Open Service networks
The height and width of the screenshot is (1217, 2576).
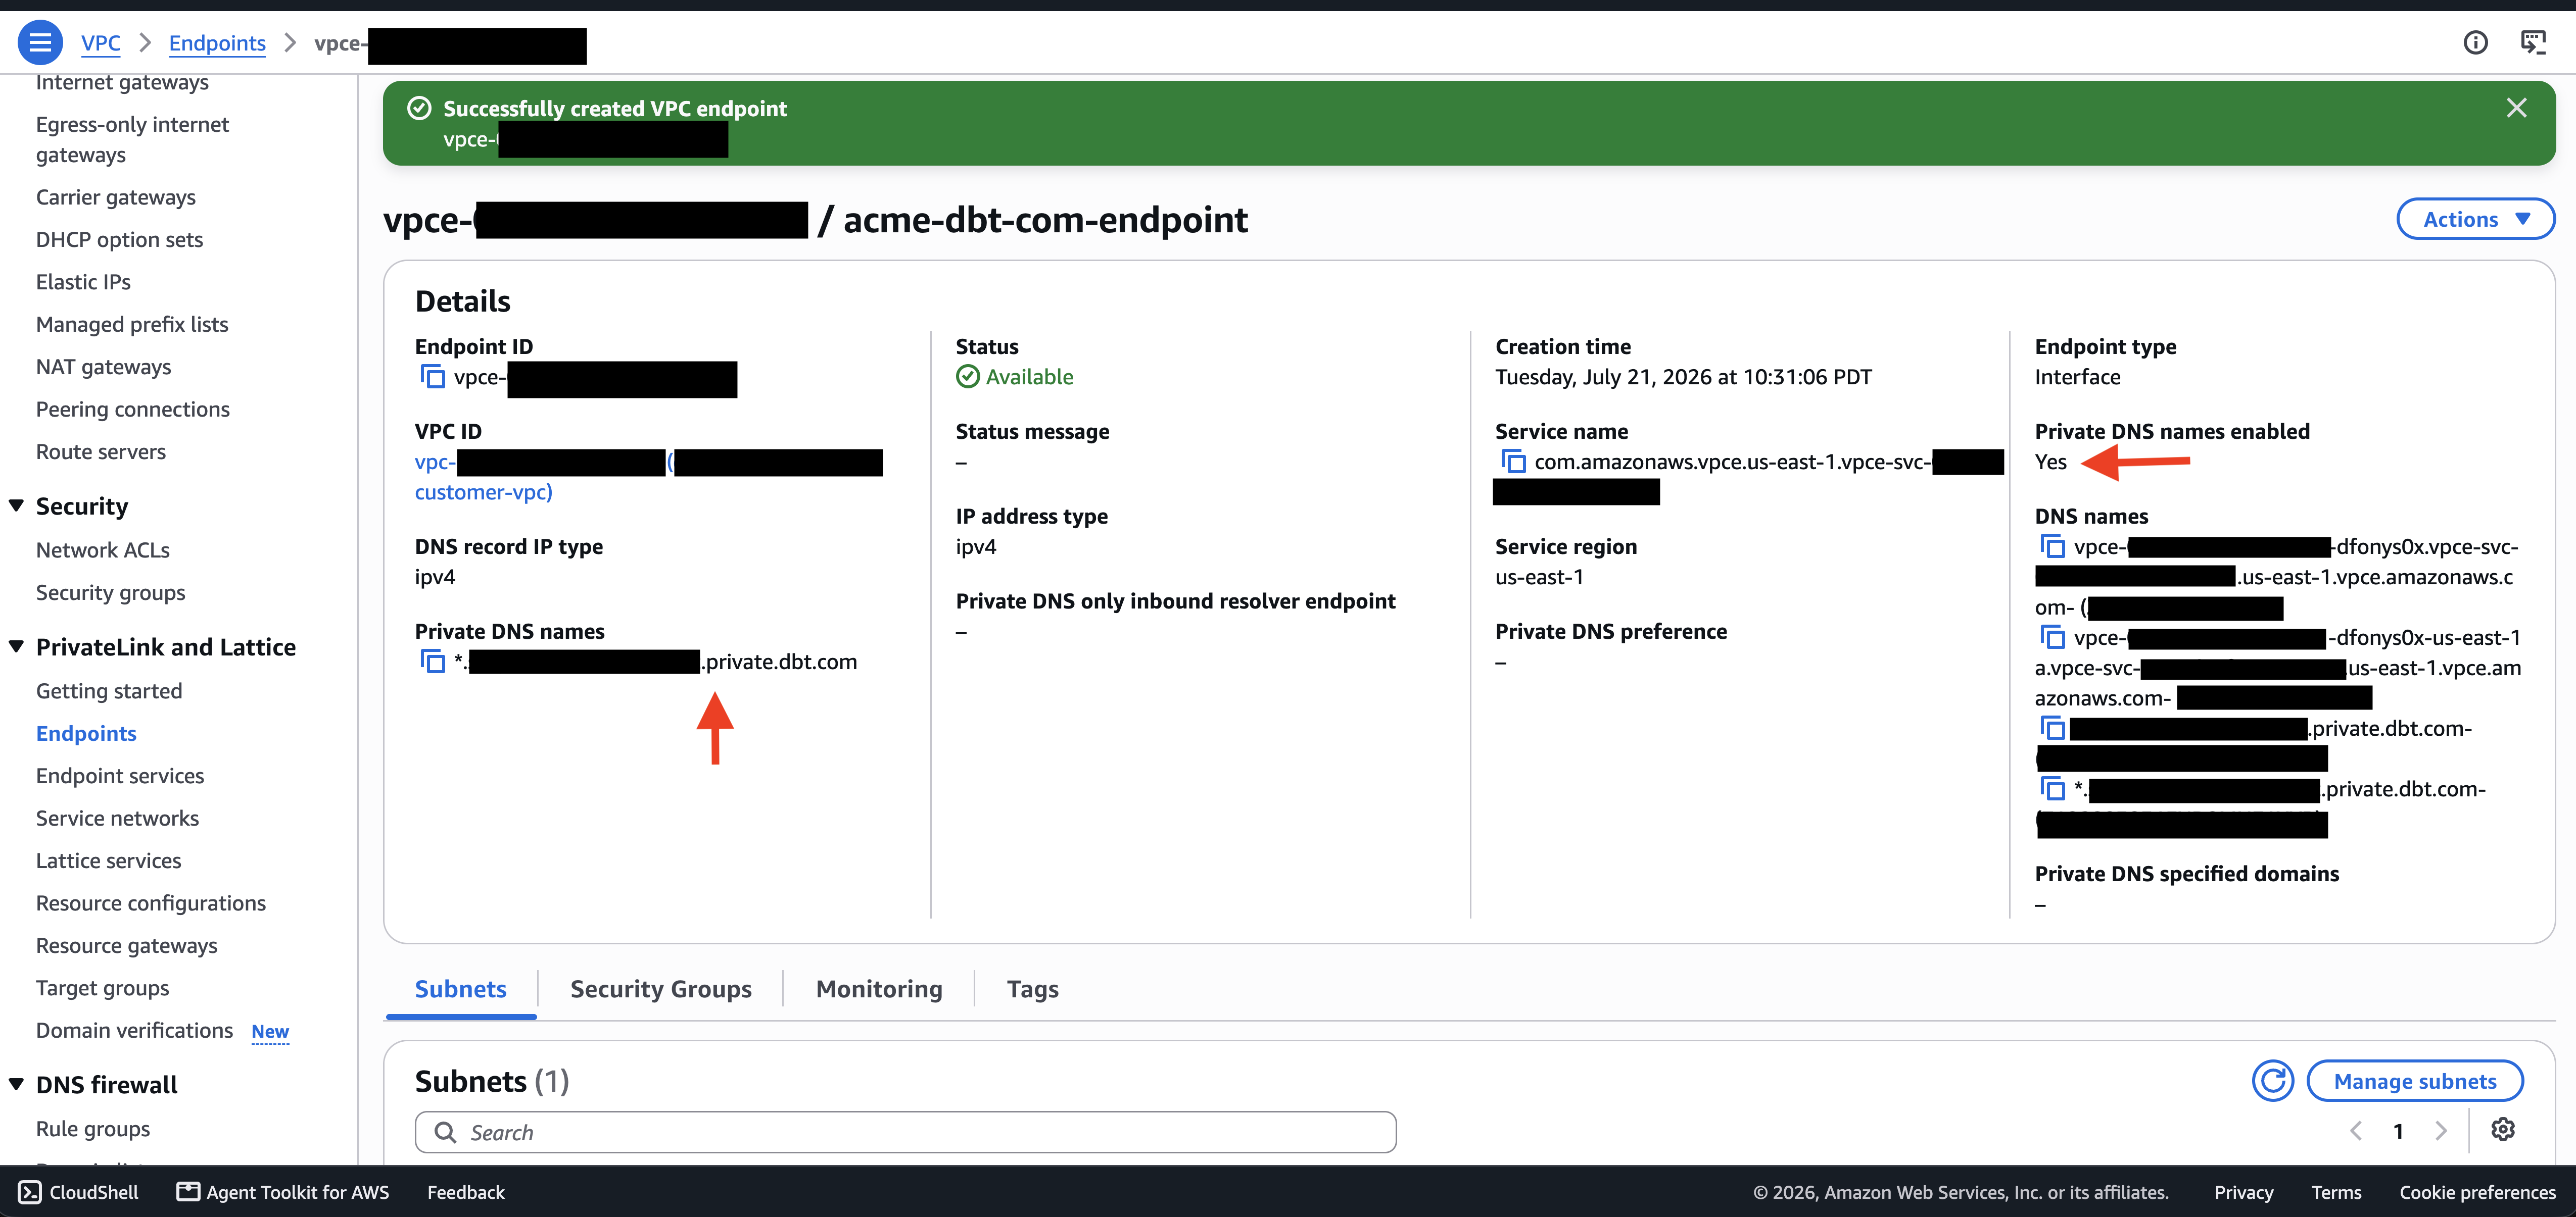tap(118, 819)
